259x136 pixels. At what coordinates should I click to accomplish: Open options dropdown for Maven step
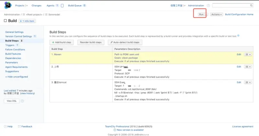point(248,54)
